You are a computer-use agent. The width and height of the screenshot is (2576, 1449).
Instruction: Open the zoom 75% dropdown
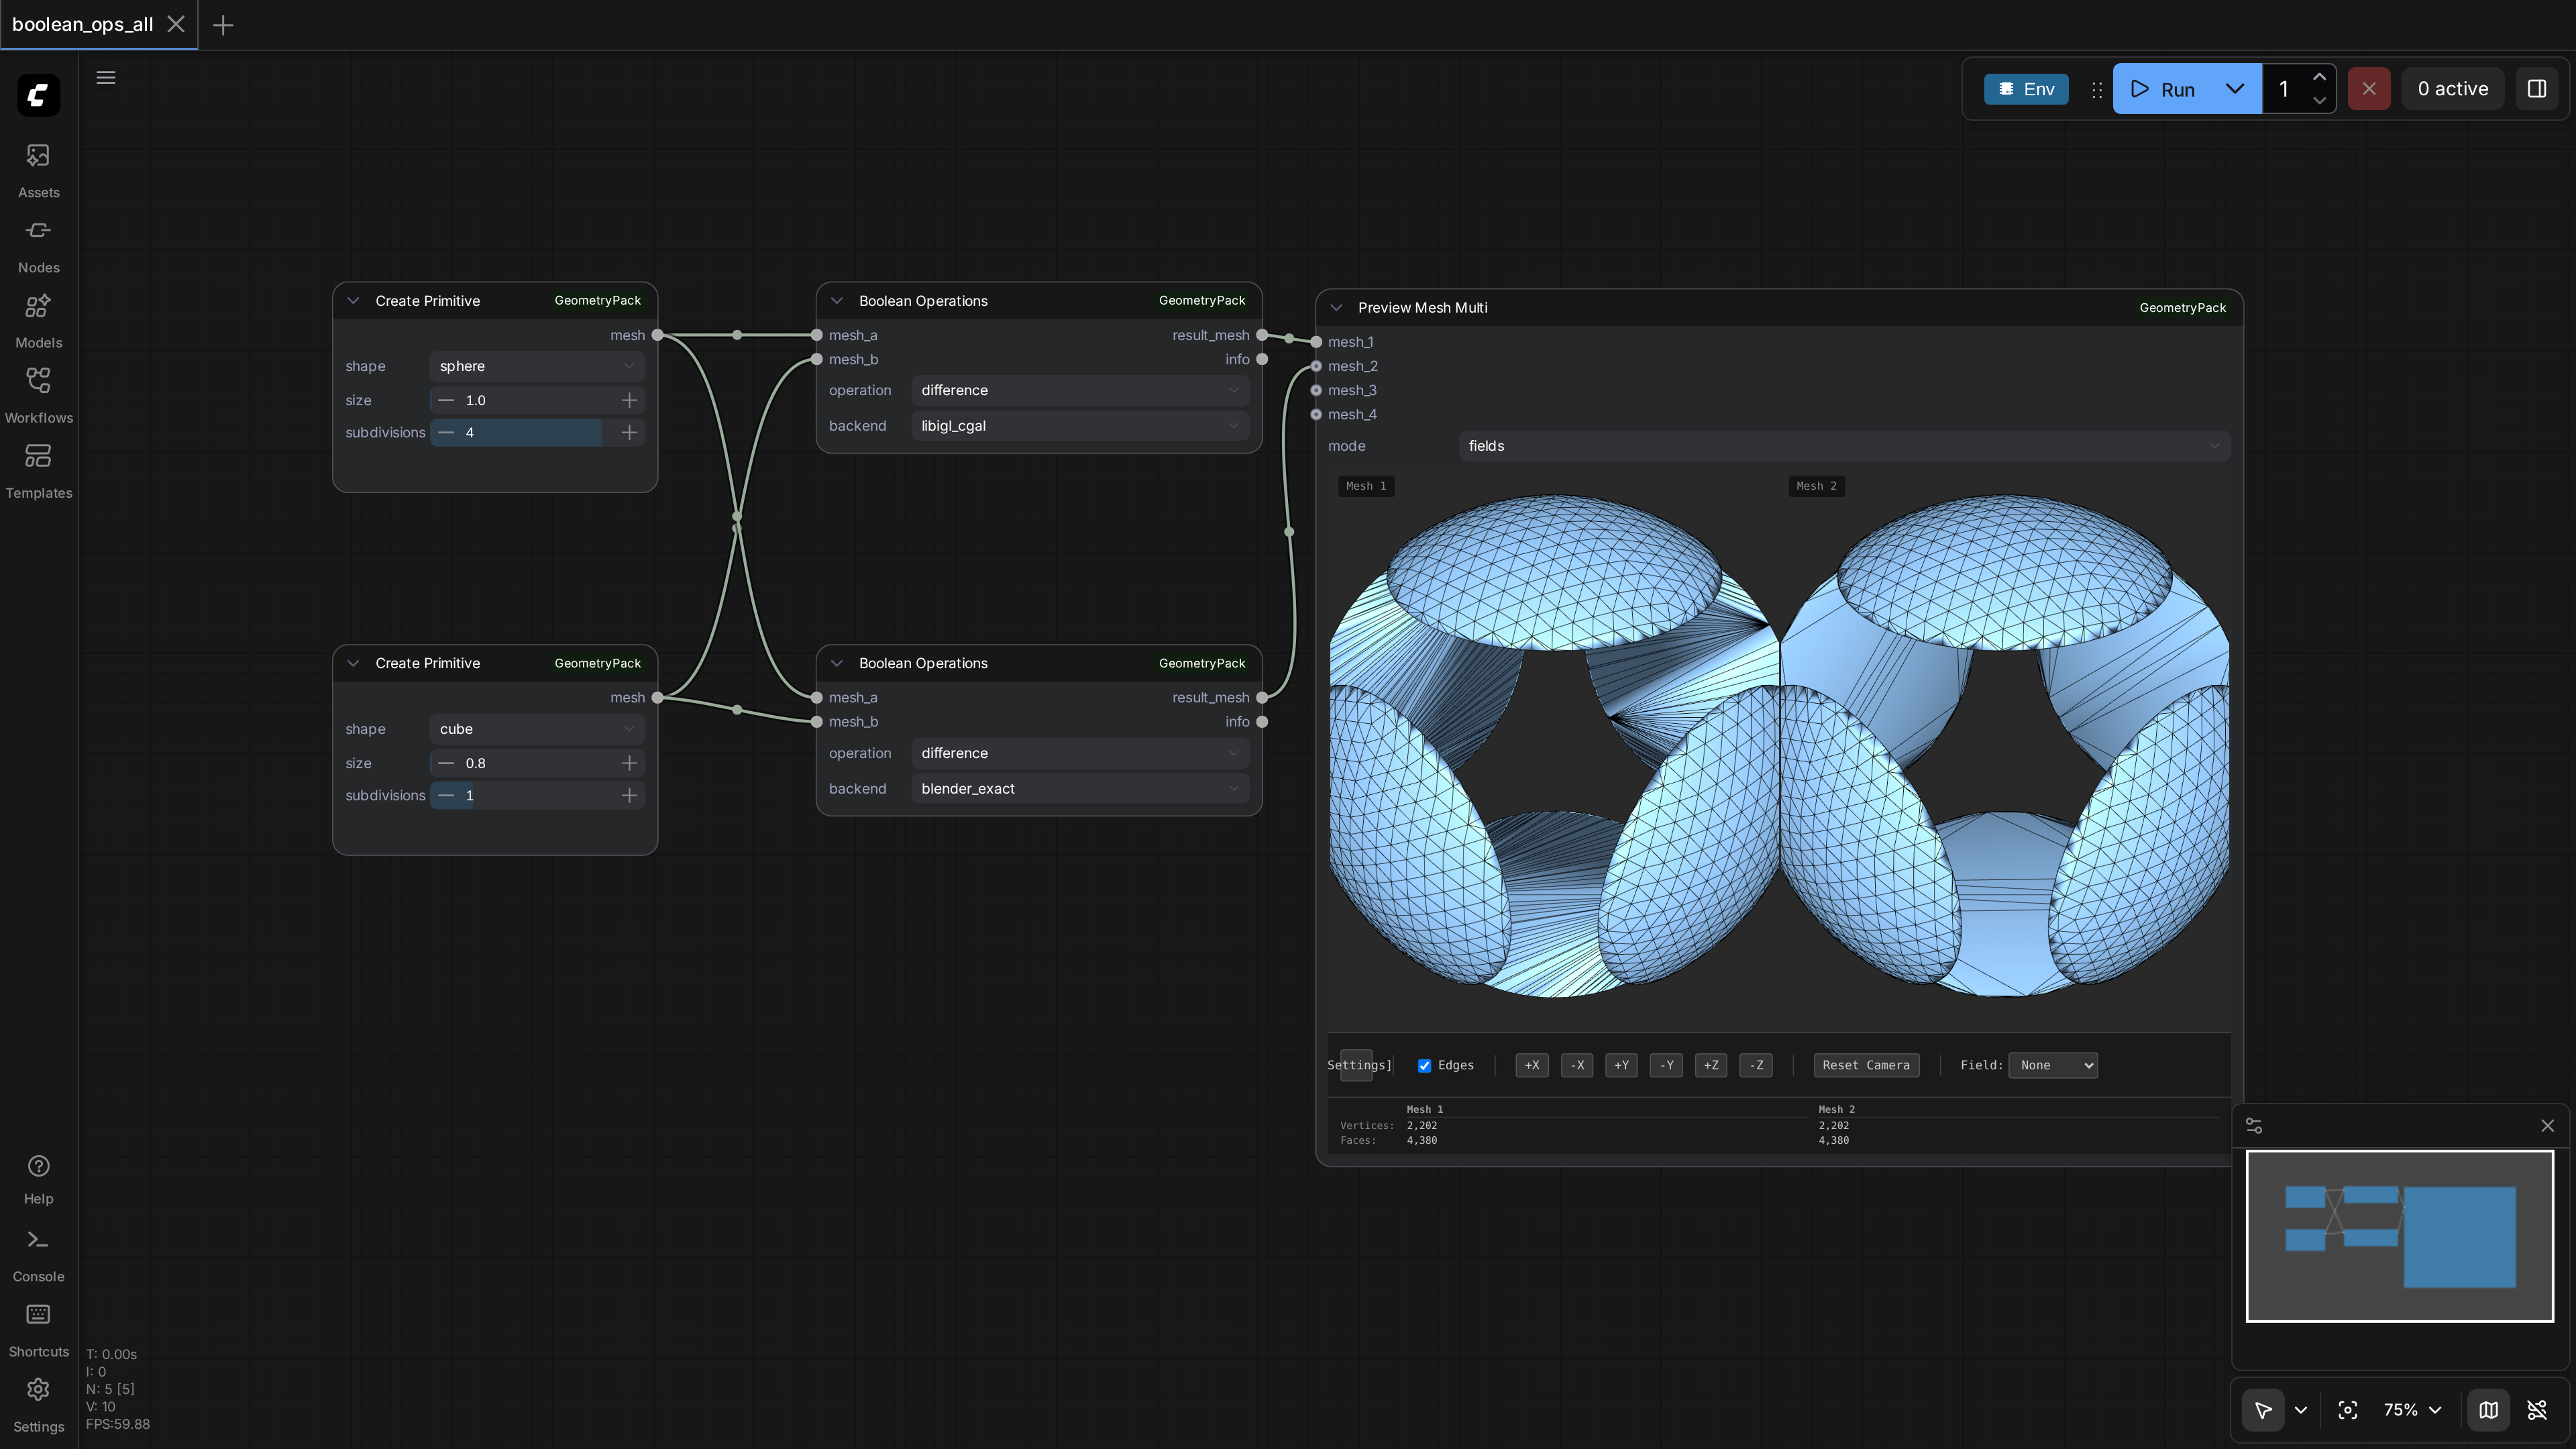pos(2413,1410)
